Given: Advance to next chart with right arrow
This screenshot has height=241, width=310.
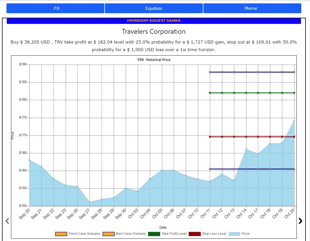Looking at the screenshot, I should tap(300, 221).
